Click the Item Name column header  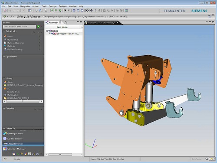coord(62,27)
